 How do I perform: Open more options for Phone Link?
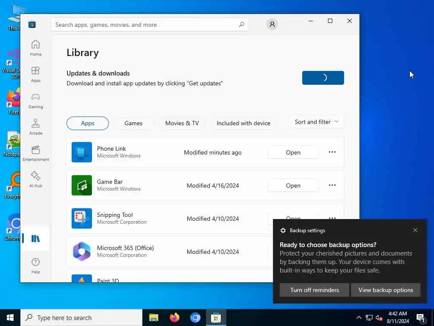tap(332, 152)
